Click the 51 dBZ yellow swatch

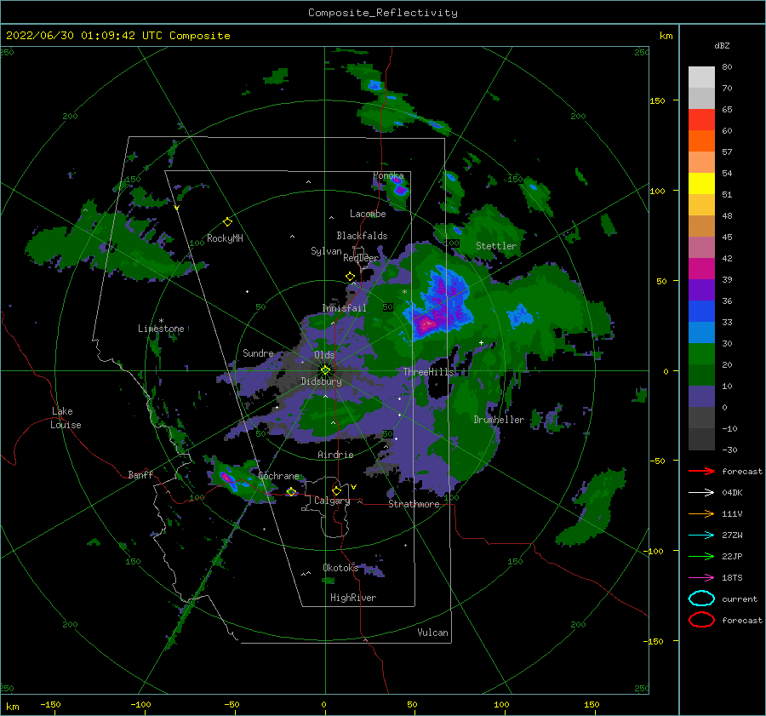click(x=701, y=184)
